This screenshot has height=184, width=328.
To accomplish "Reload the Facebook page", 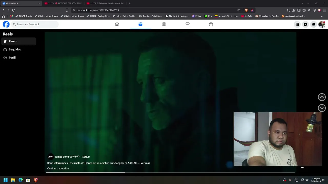I will (14, 10).
